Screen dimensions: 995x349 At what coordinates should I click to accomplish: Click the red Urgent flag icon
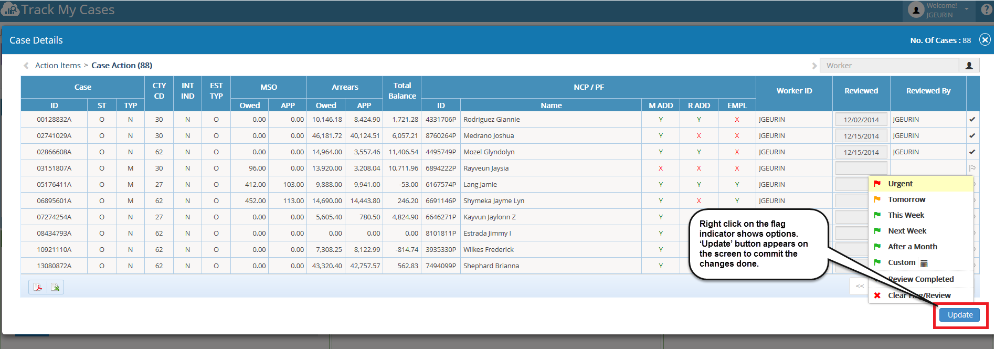pos(877,184)
